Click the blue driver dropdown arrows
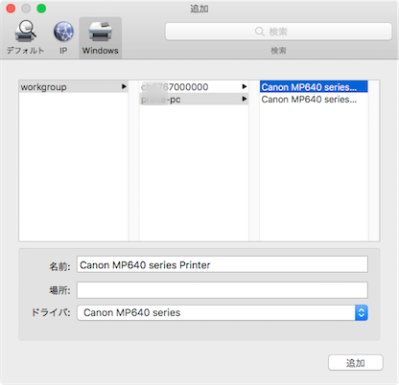This screenshot has height=385, width=399. tap(362, 312)
